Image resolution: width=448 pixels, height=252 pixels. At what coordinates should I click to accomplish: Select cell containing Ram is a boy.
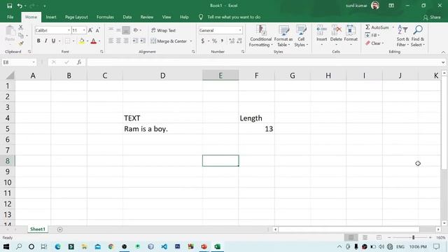tap(162, 129)
